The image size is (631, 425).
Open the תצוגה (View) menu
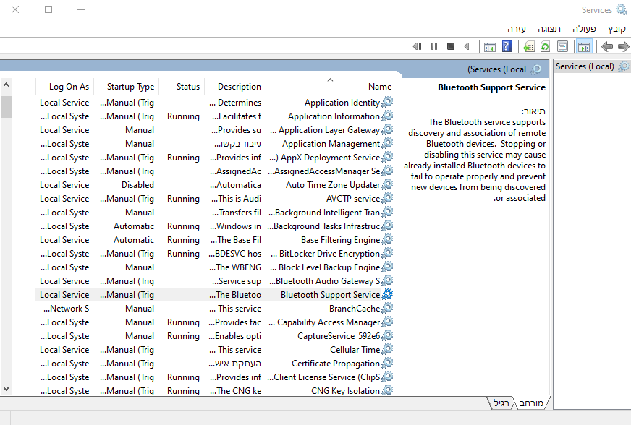click(x=549, y=28)
